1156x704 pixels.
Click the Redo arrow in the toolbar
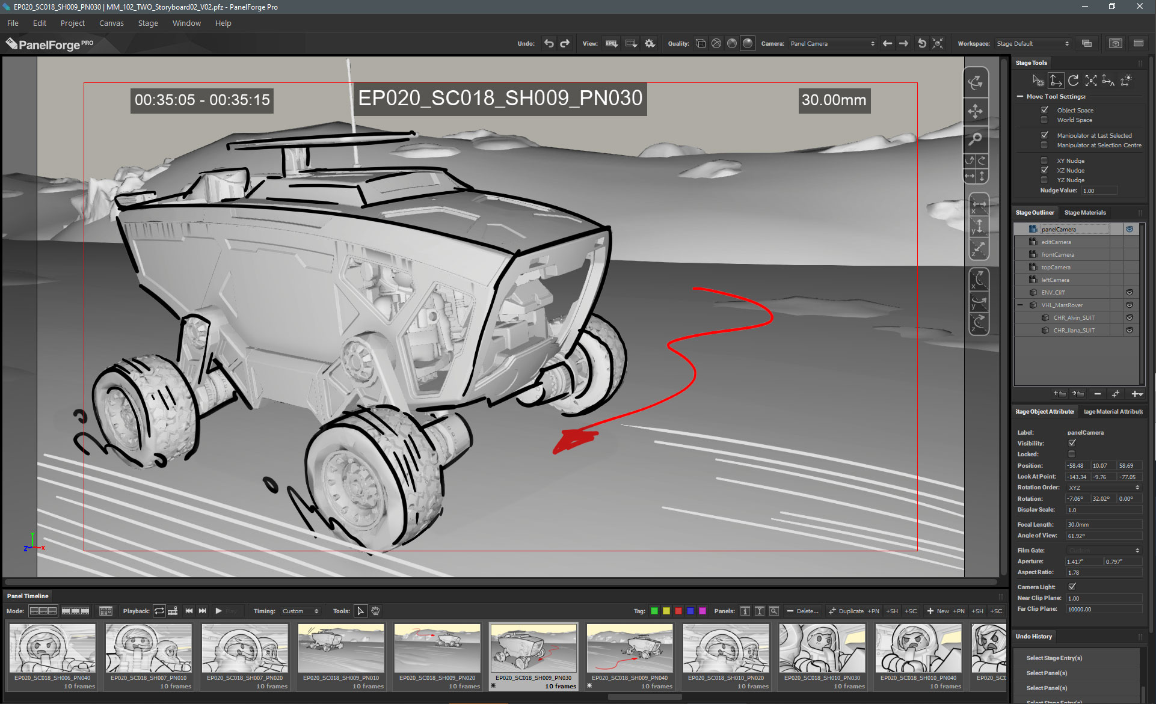coord(565,43)
